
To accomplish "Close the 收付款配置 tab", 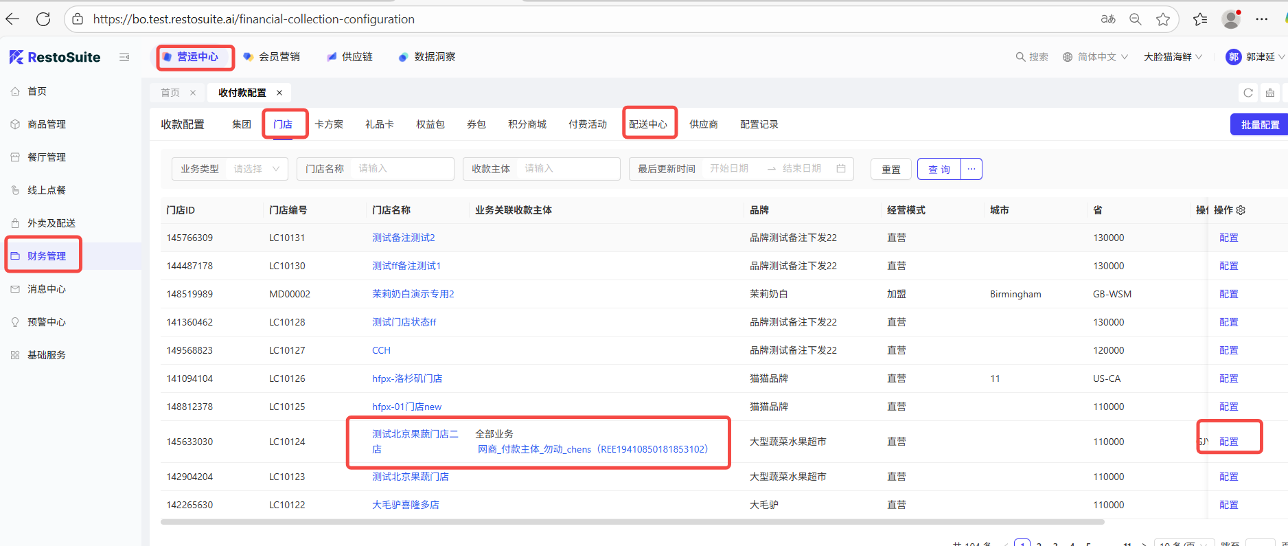I will [x=279, y=93].
